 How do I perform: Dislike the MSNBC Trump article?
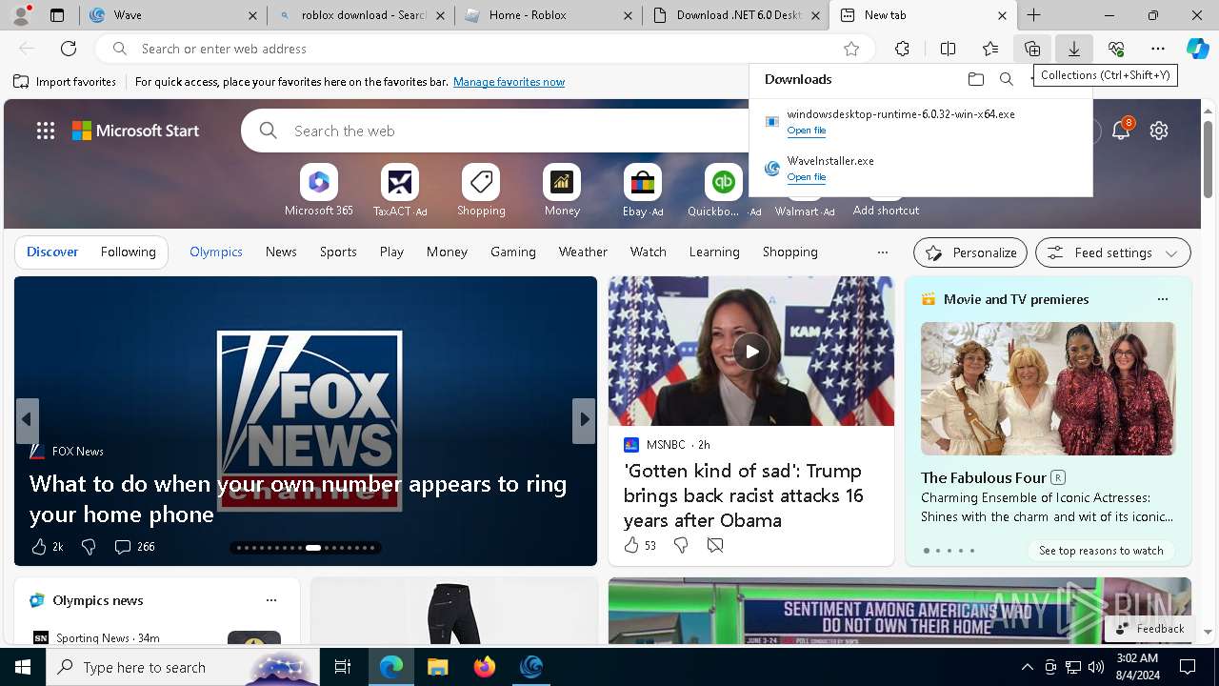681,545
